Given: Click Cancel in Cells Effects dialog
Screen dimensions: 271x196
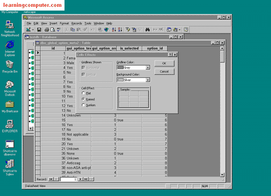Looking at the screenshot, I should coord(164,71).
